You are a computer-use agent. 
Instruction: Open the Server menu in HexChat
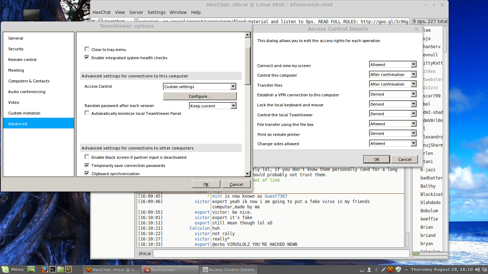coord(136,12)
